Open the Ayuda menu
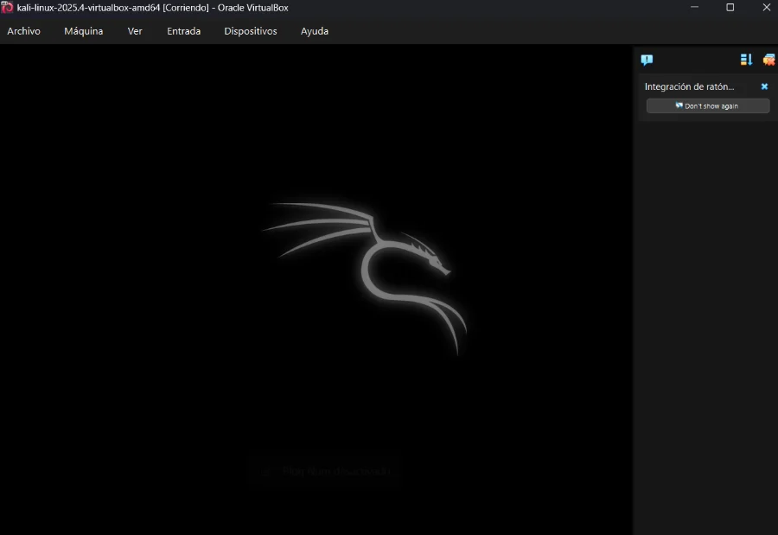778x535 pixels. click(315, 31)
